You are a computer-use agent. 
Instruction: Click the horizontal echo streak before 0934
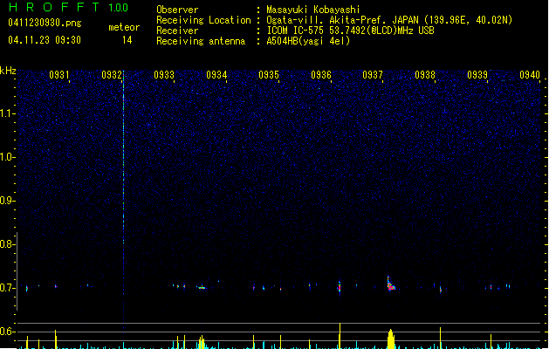click(202, 288)
